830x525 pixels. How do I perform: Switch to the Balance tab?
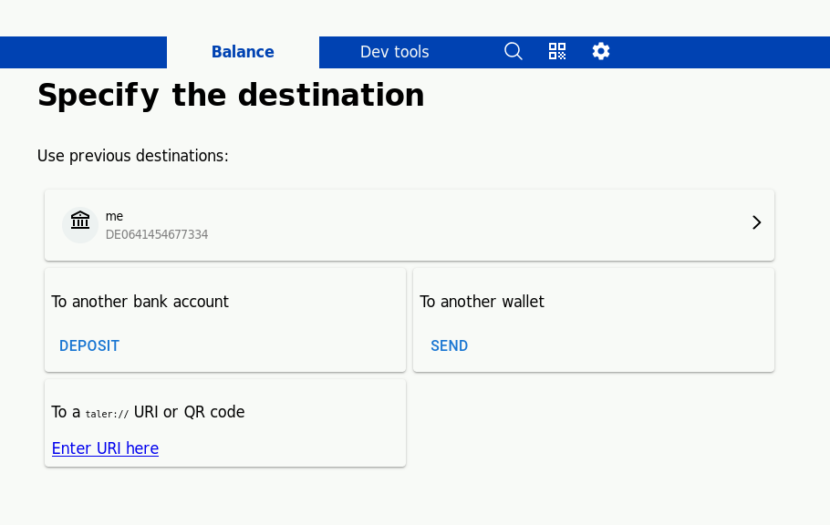coord(243,52)
